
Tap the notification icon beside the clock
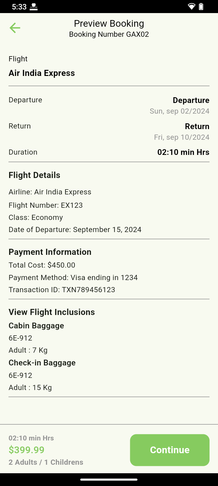pos(34,7)
